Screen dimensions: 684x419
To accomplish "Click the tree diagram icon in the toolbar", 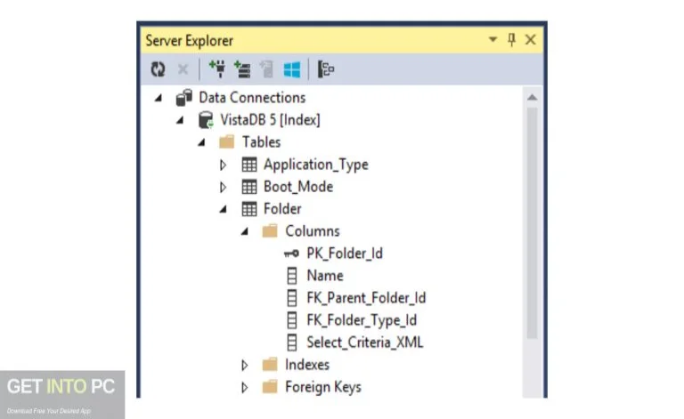I will pos(326,68).
